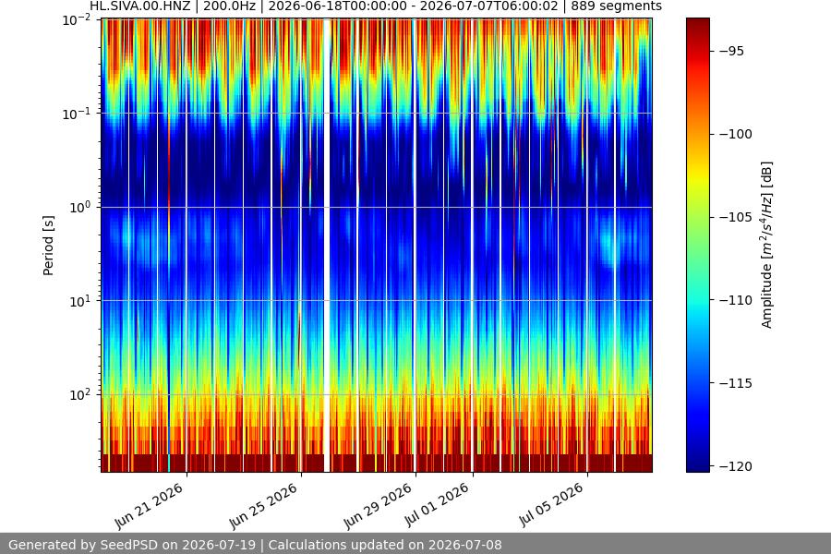Click the 10² y-axis tick label
Screen dimensions: 831x554
coord(80,394)
